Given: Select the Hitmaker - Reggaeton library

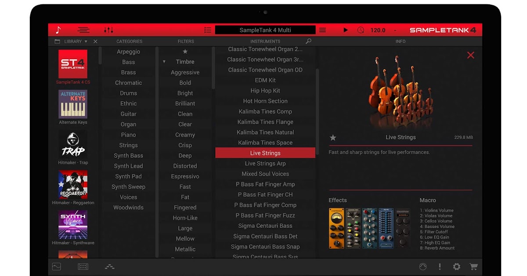Looking at the screenshot, I should tap(73, 188).
